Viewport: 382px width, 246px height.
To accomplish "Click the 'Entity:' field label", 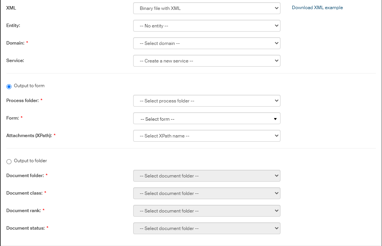I will (x=13, y=26).
